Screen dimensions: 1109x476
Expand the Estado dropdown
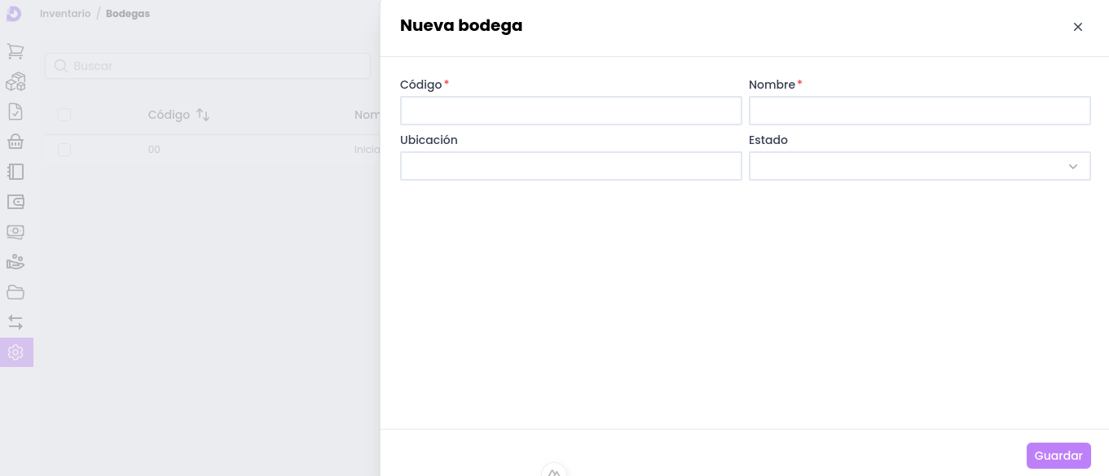click(919, 166)
